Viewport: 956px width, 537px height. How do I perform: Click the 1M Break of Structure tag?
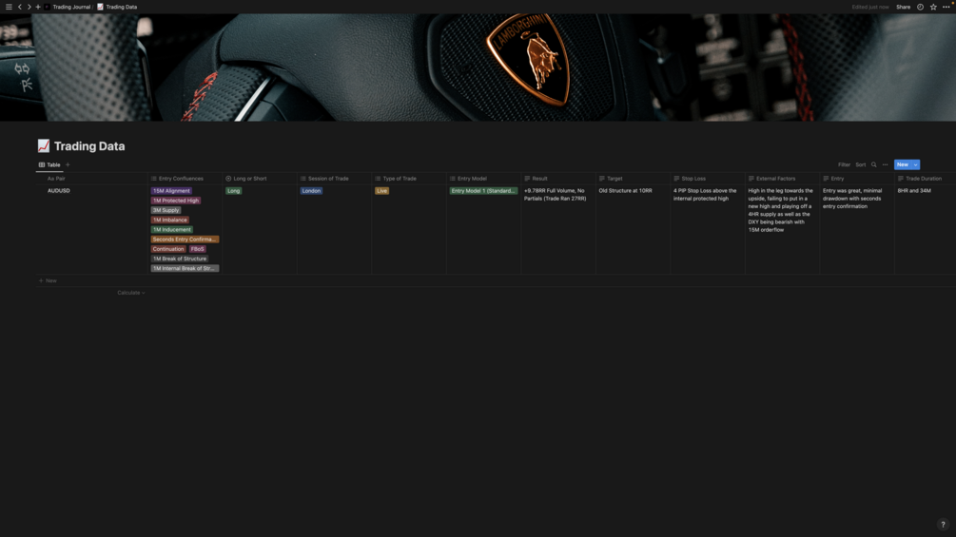(x=179, y=259)
